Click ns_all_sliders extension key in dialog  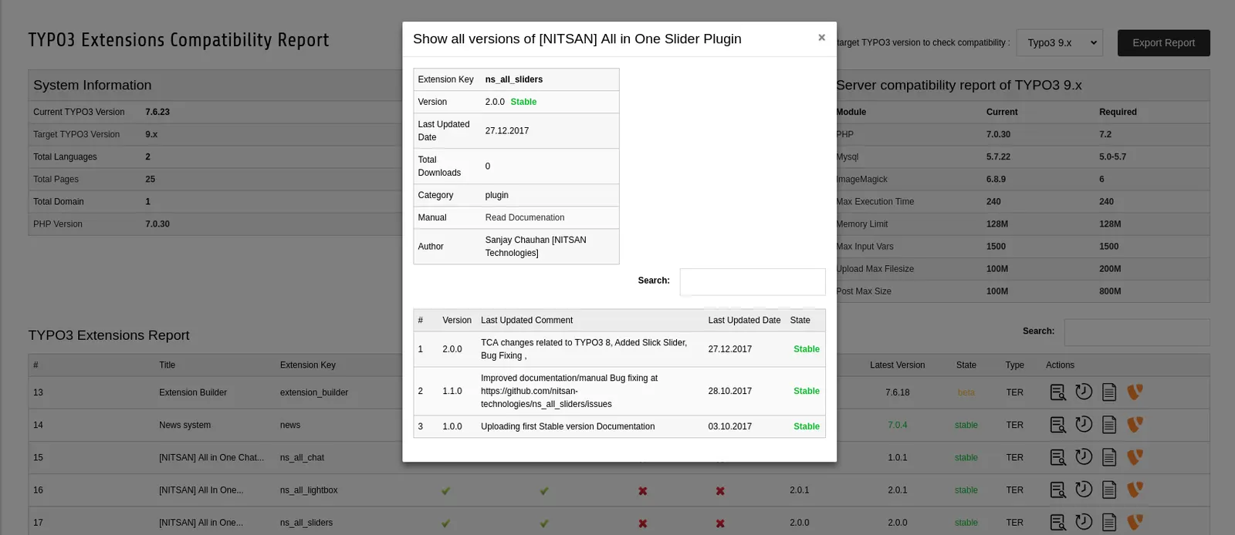(x=513, y=79)
